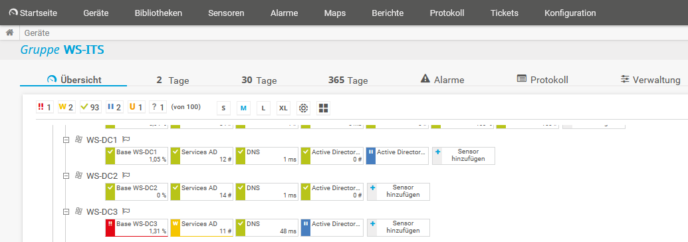Open paused Active Director sensor under WS-DC3

[x=332, y=227]
